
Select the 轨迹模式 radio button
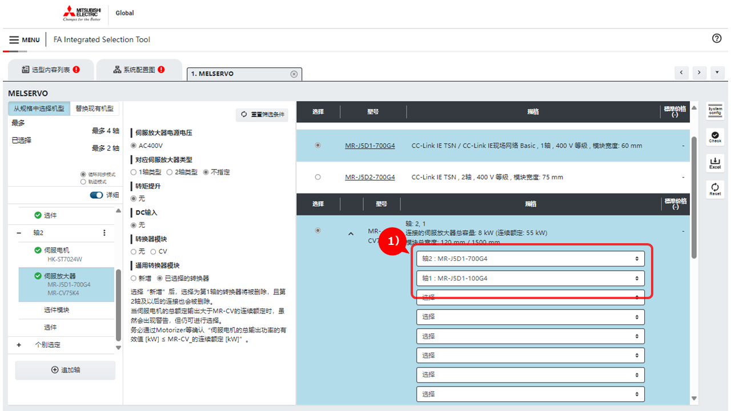(x=83, y=182)
